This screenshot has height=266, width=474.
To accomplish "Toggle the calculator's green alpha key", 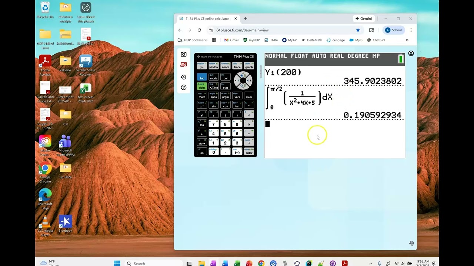I will click(202, 86).
